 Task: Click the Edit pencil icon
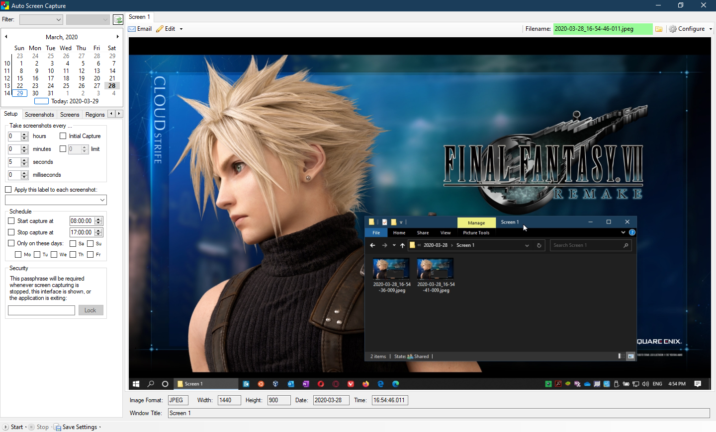(160, 29)
